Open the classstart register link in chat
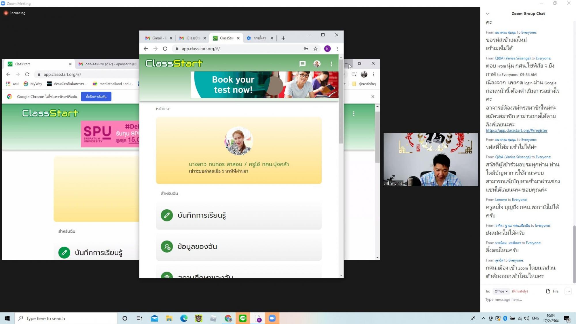 point(516,130)
